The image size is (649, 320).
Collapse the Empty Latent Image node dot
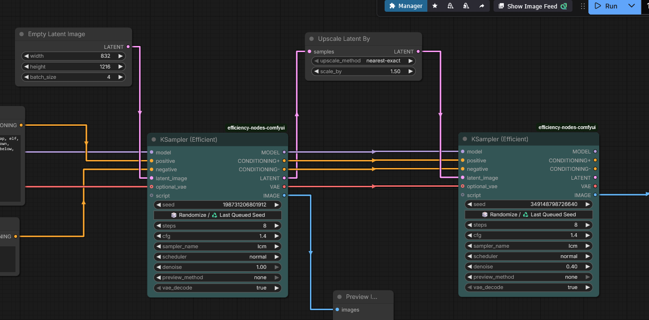(22, 34)
